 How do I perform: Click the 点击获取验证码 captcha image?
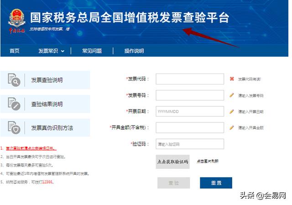(172, 162)
